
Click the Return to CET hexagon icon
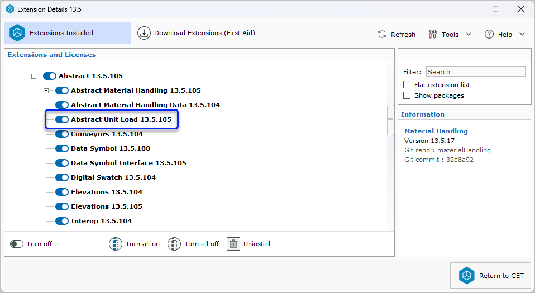466,276
